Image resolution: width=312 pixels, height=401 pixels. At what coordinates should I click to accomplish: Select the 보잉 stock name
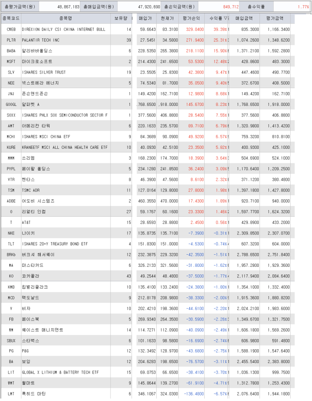(26, 362)
